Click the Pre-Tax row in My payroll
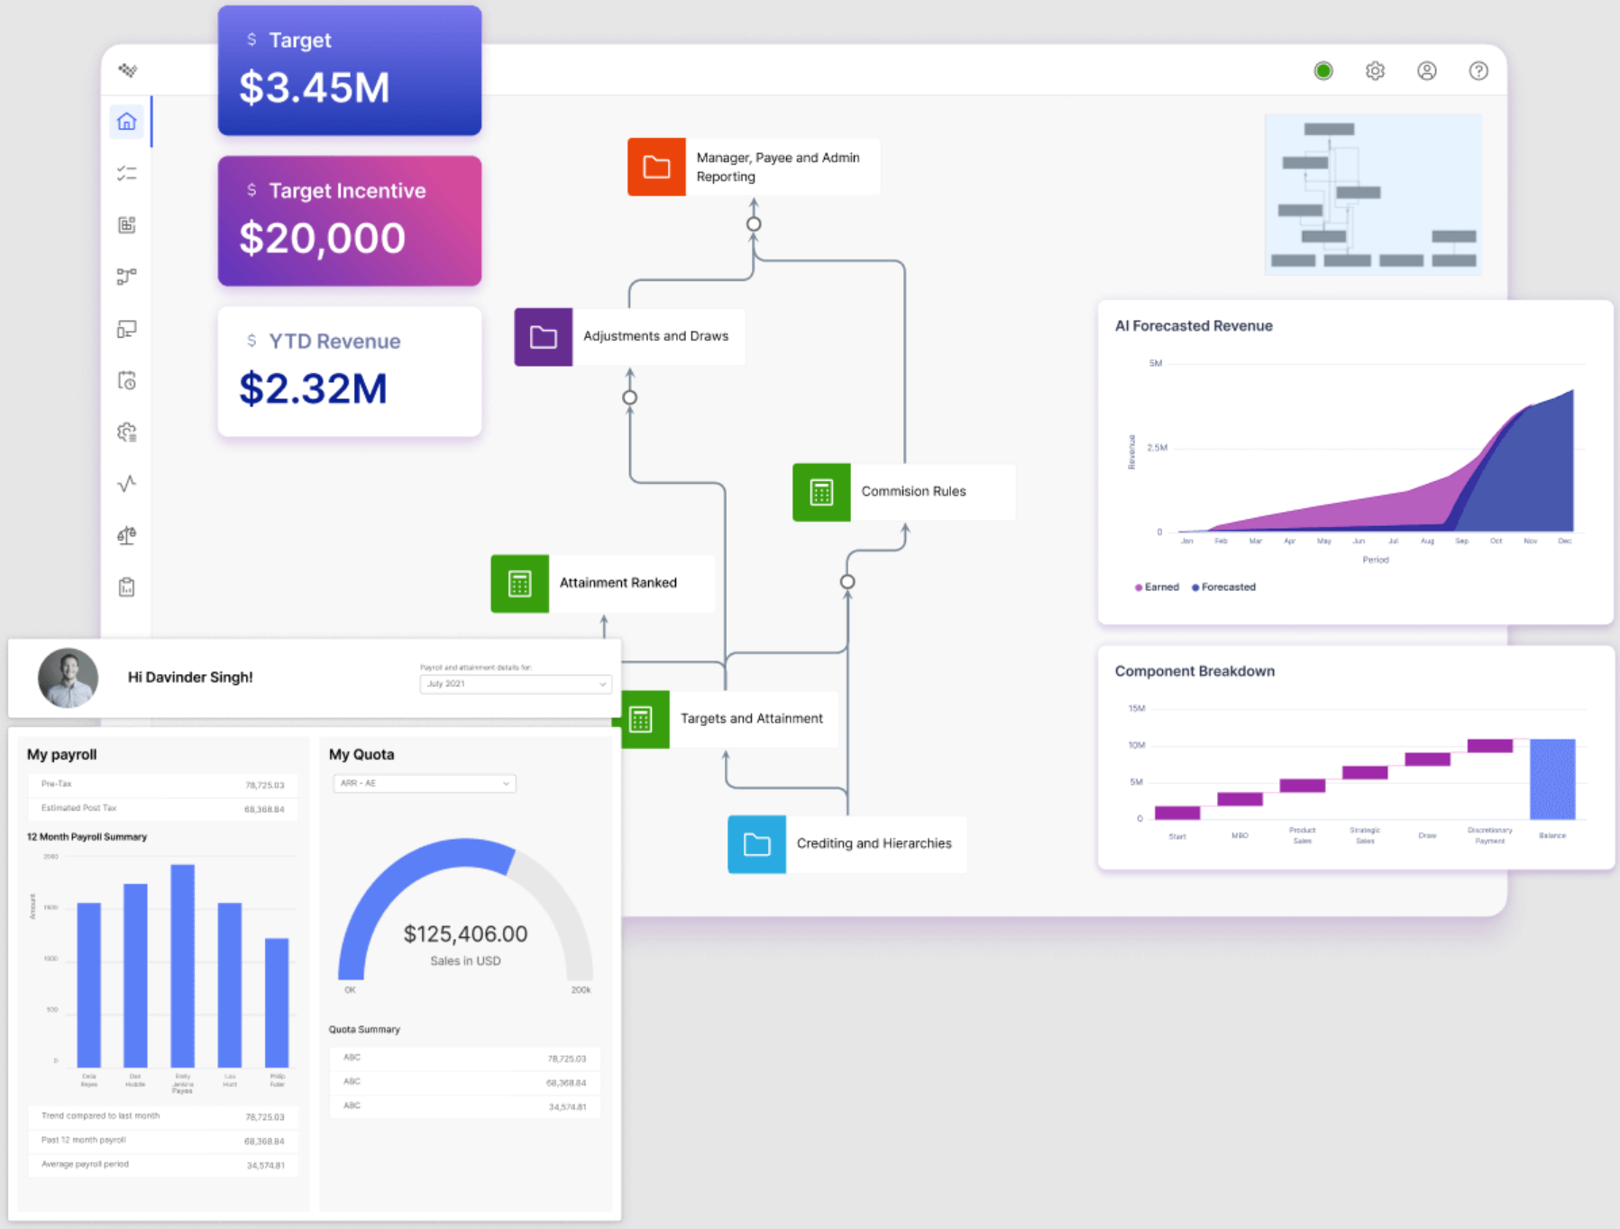This screenshot has width=1620, height=1229. pyautogui.click(x=162, y=785)
